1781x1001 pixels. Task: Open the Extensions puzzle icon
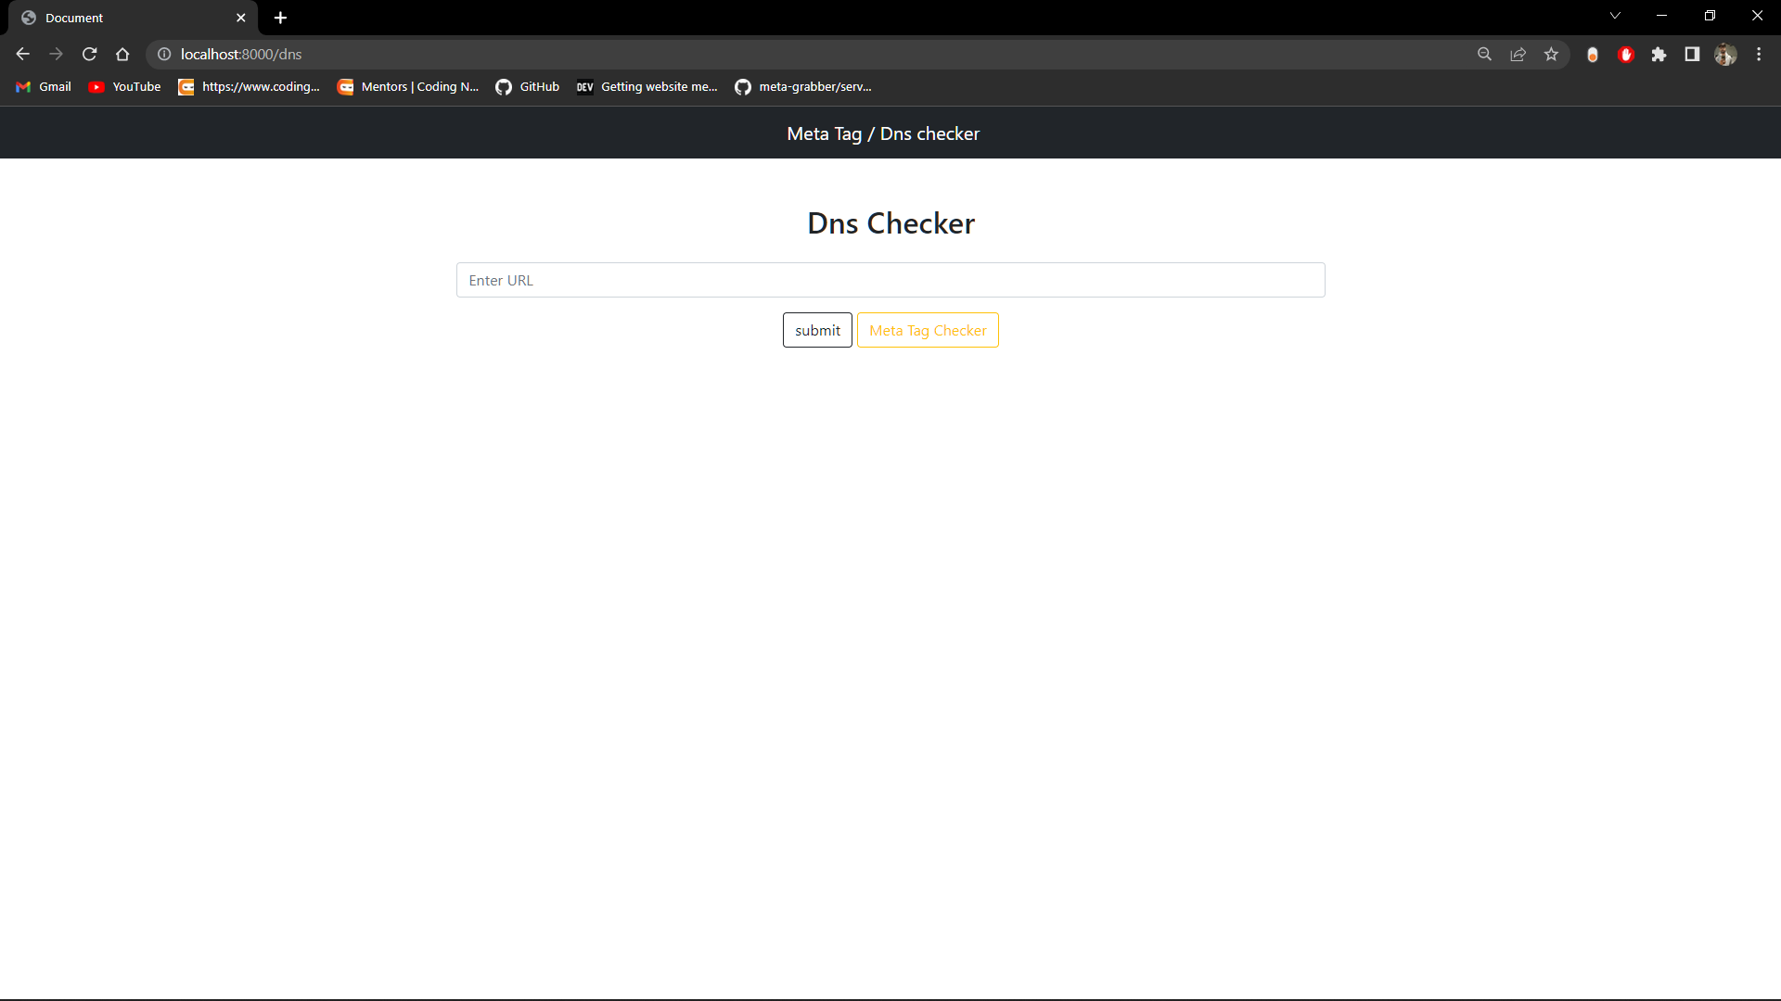(x=1659, y=55)
